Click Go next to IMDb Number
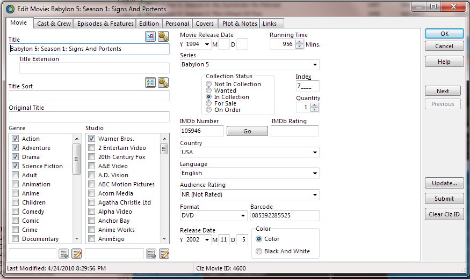Image resolution: width=470 pixels, height=279 pixels. (247, 131)
